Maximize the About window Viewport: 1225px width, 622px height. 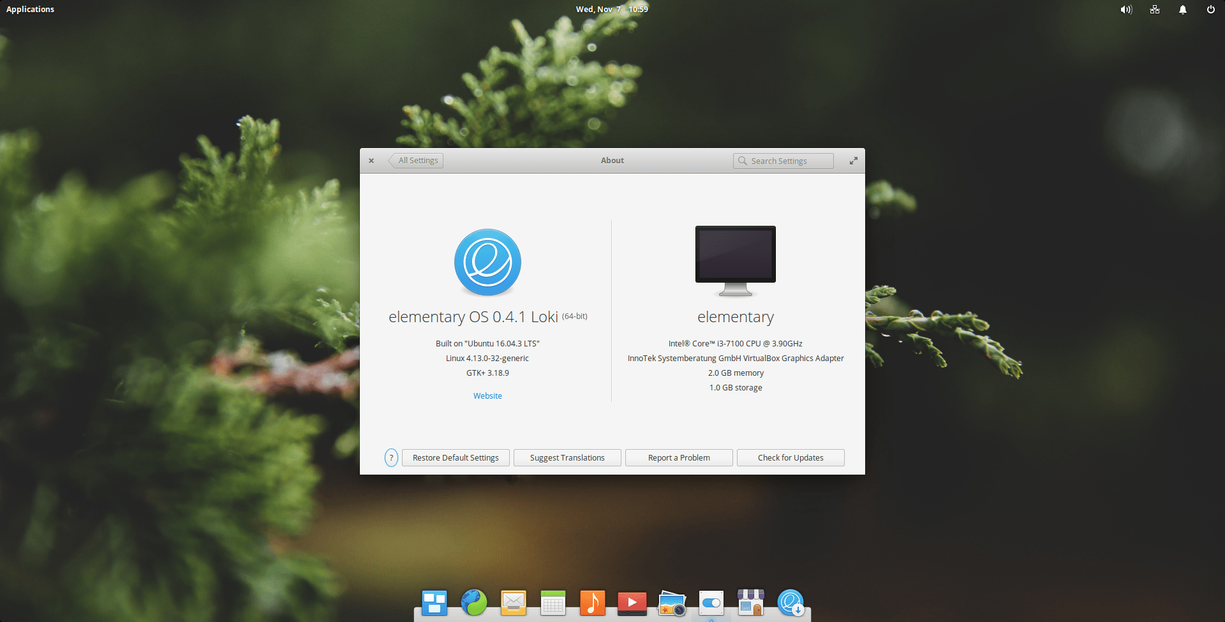tap(854, 161)
